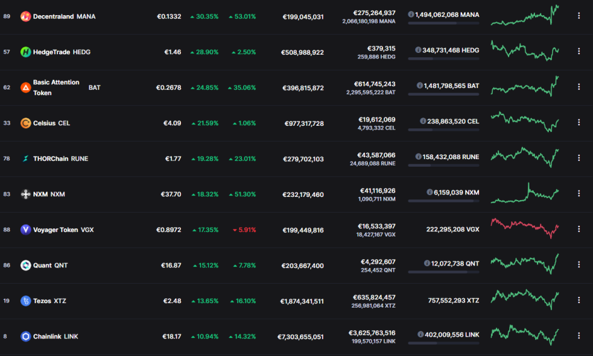Click the NXM coin logo icon
The height and width of the screenshot is (356, 593).
(x=25, y=194)
